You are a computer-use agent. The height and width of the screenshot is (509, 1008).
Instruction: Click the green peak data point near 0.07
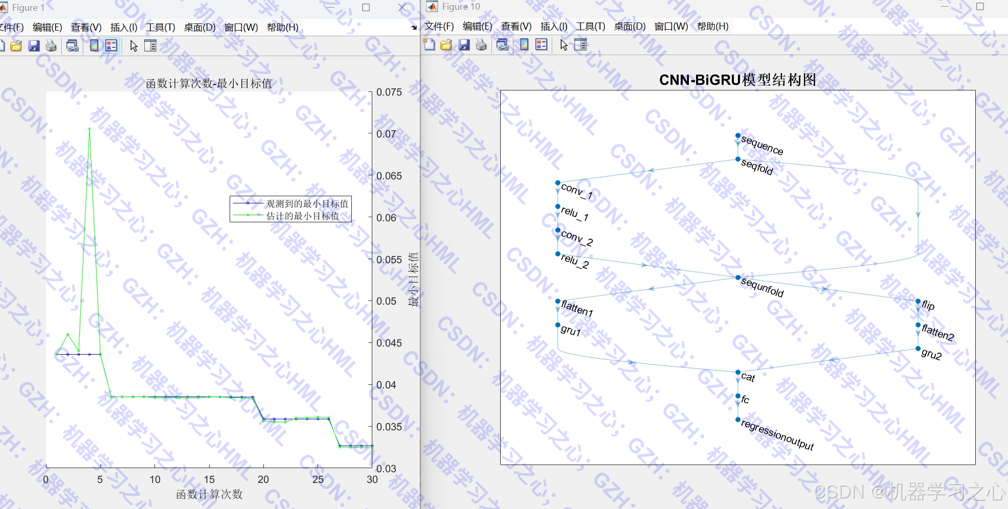pos(89,129)
